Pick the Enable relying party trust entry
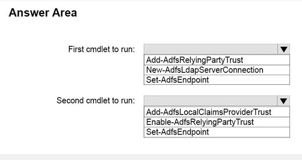 (216, 122)
